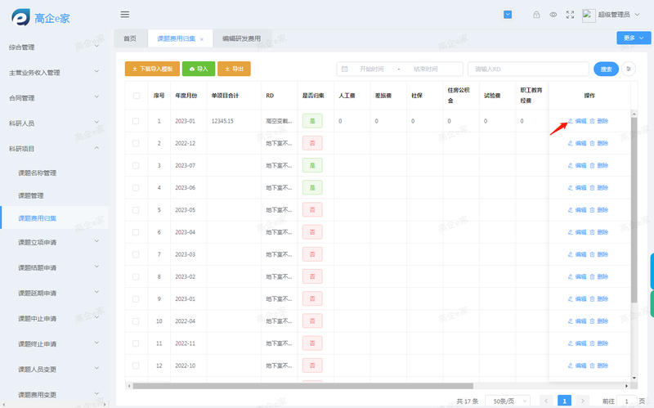This screenshot has width=654, height=408.
Task: Click the 下载导入模板 button
Action: (150, 69)
